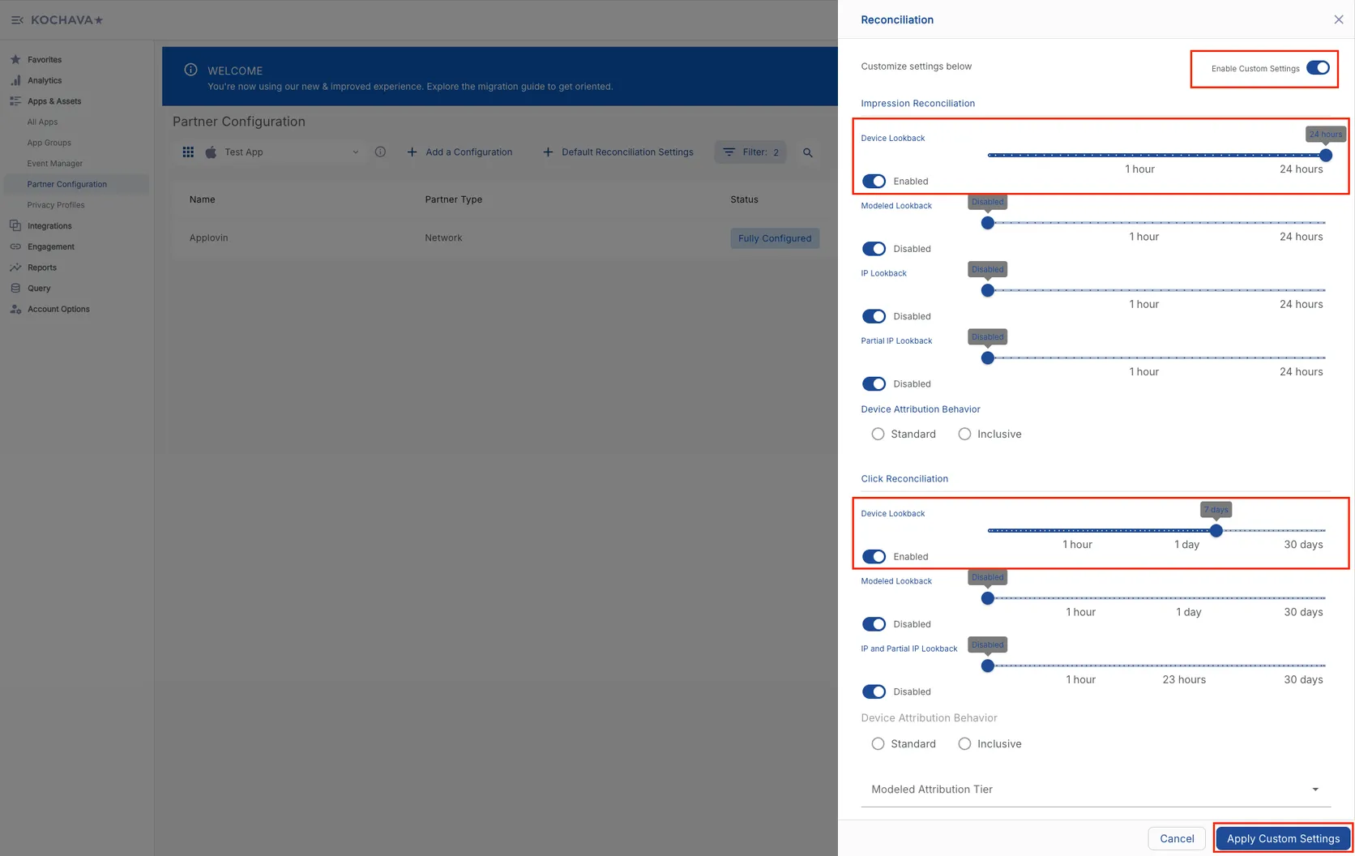
Task: Select Privacy Profiles in the sidebar
Action: pos(55,204)
